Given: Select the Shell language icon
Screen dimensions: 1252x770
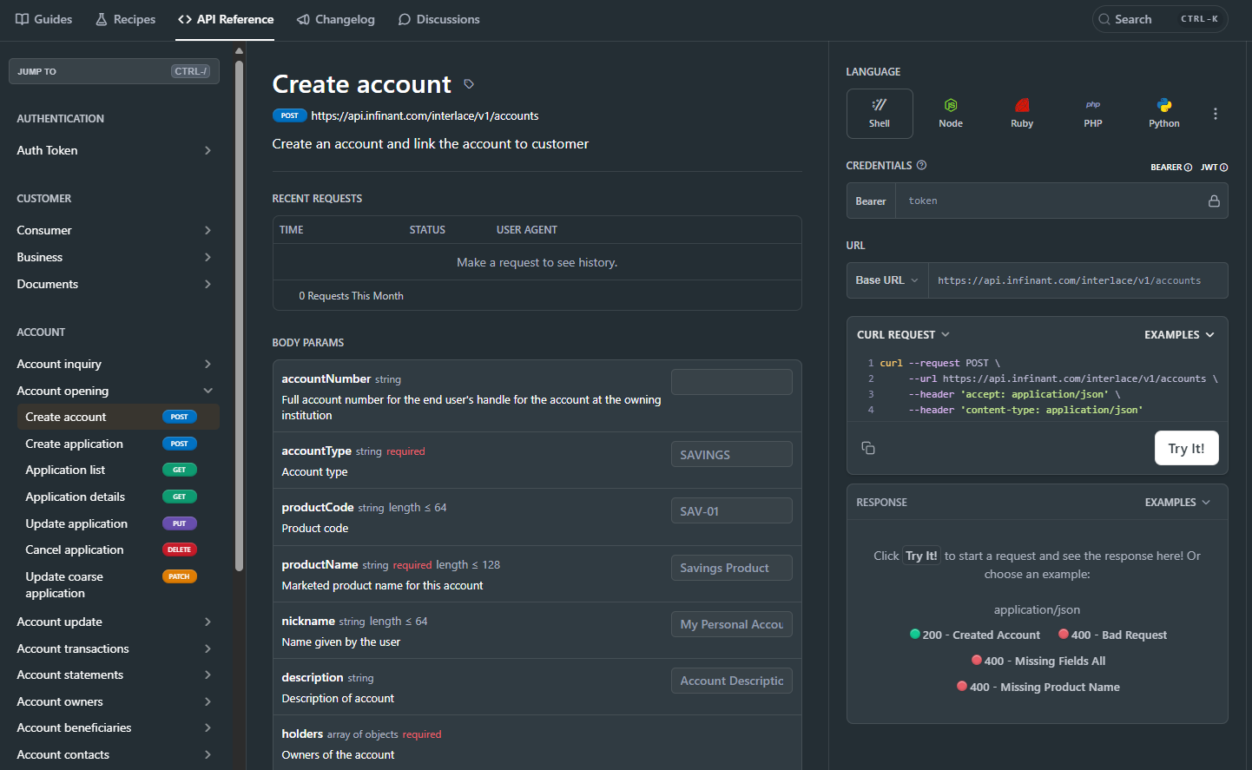Looking at the screenshot, I should click(880, 114).
